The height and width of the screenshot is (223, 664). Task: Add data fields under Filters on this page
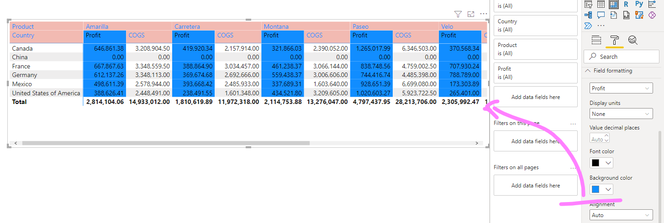536,141
